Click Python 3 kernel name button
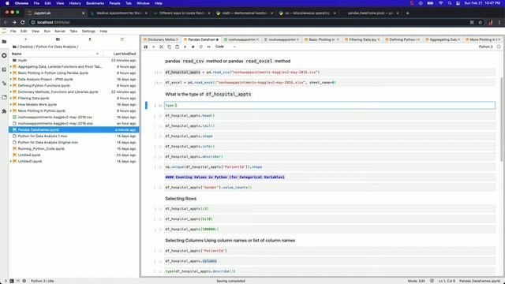Screen dimensions: 505x284 [x=485, y=47]
